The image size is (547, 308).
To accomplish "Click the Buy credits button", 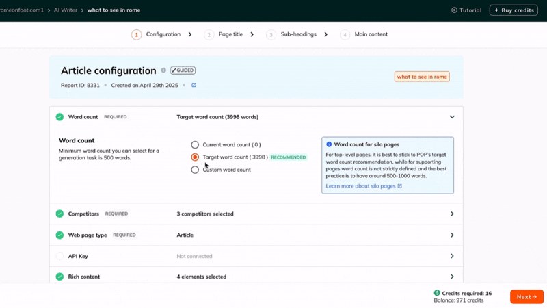I will coord(513,10).
